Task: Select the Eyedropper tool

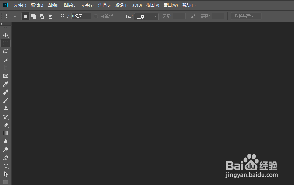Action: tap(6, 84)
